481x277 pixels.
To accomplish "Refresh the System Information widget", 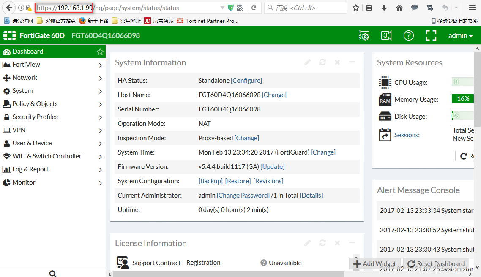I will 322,62.
